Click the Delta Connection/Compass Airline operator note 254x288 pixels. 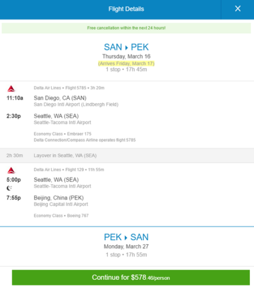[x=85, y=140]
